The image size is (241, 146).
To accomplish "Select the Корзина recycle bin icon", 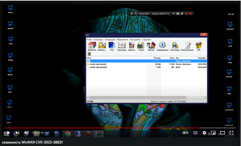I will 229,122.
